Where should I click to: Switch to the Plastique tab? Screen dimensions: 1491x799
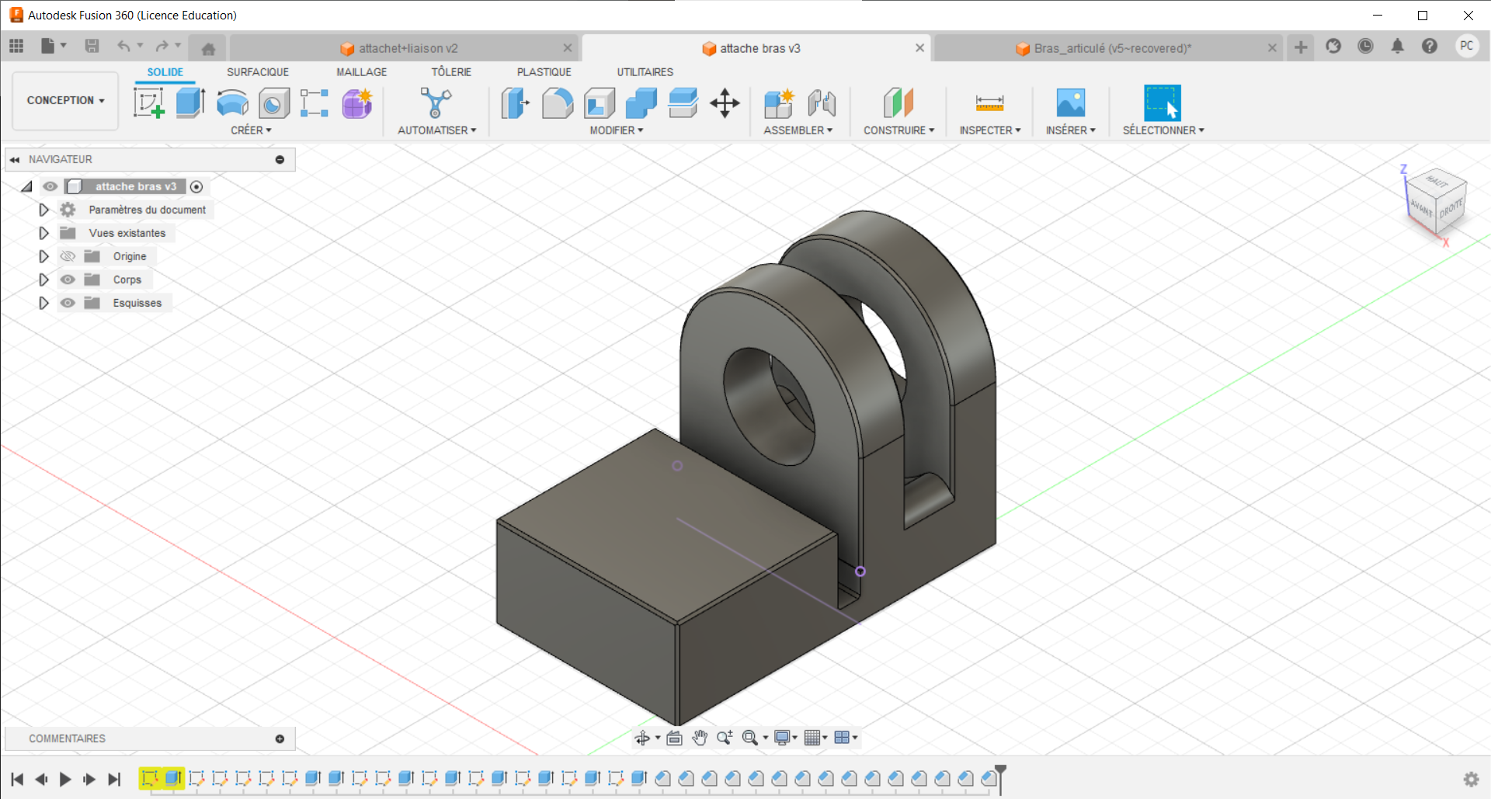click(x=544, y=72)
